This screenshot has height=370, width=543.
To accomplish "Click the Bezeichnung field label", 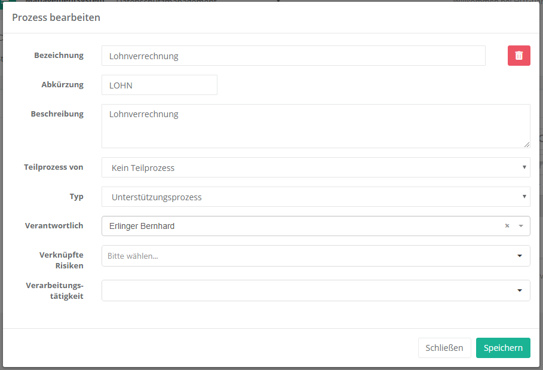I will click(x=59, y=56).
